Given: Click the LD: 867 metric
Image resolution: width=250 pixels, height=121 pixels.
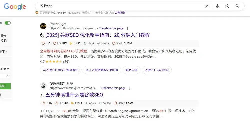Looking at the screenshot, I should tap(61, 103).
